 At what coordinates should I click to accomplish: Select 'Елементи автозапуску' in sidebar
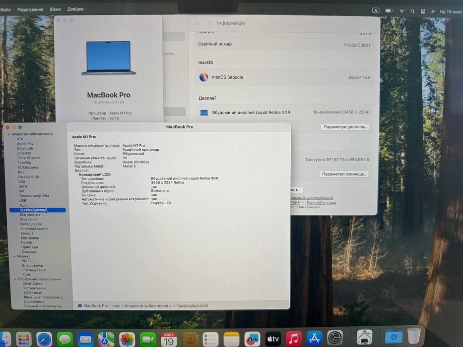pyautogui.click(x=43, y=306)
